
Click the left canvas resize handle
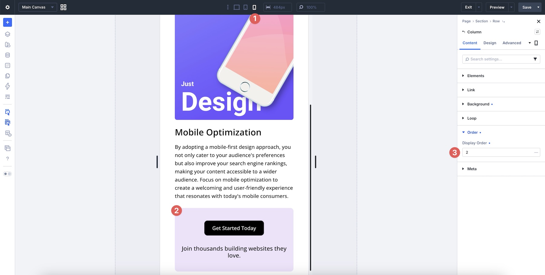pos(157,162)
